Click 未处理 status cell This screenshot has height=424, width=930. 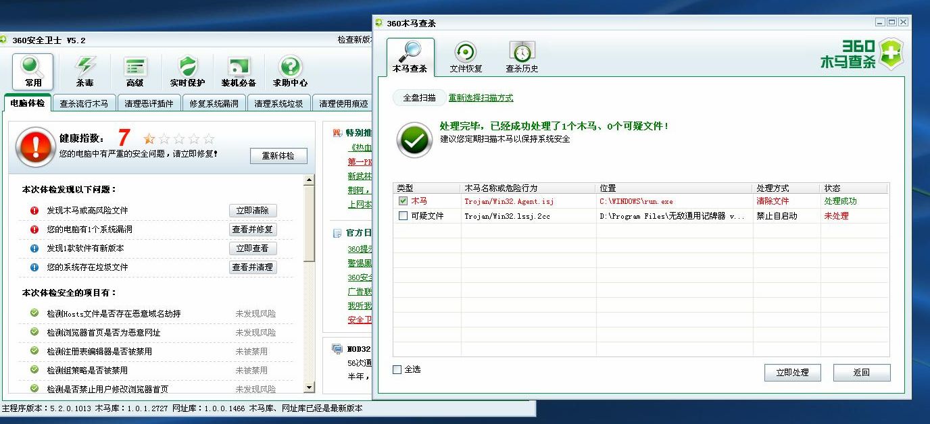pos(836,216)
